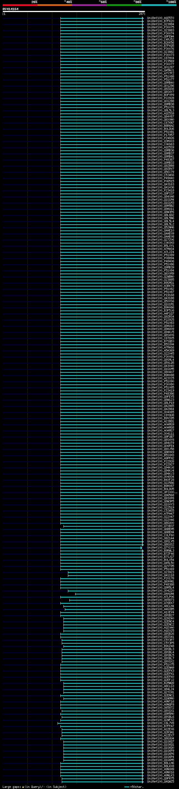This screenshot has height=789, width=179.
Task: Select the UniRef100_A1XEV4 label
Action: [x=160, y=612]
